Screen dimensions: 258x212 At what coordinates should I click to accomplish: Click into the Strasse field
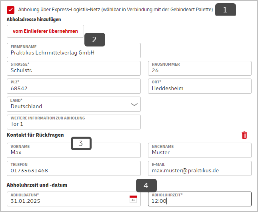74,69
